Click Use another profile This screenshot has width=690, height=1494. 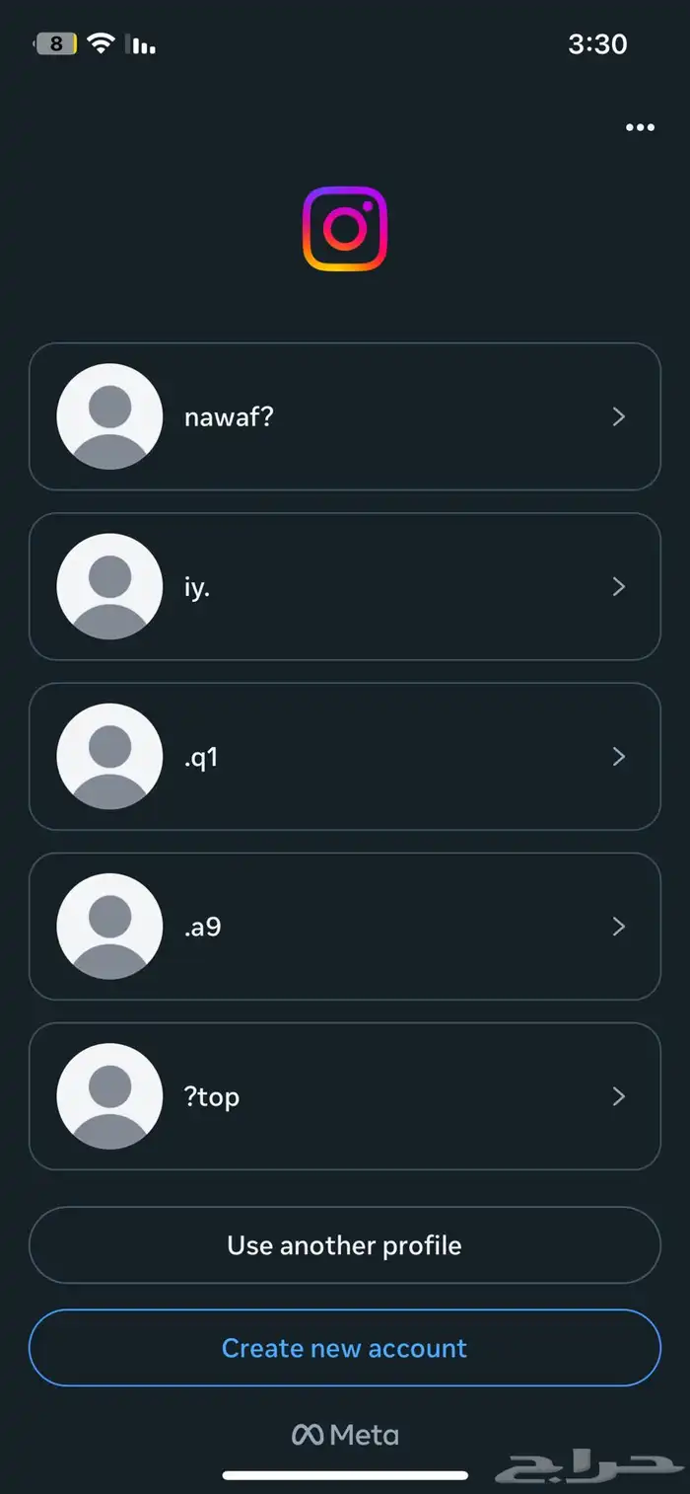tap(344, 1245)
